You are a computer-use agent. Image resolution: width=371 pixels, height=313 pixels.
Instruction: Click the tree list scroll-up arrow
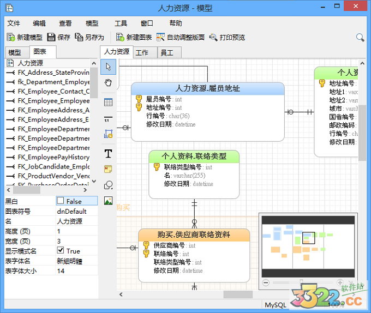94,63
